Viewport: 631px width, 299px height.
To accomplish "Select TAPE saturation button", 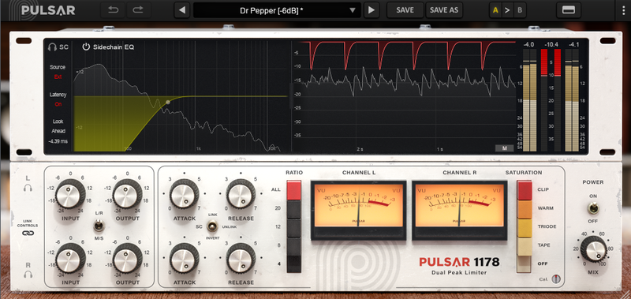I will (x=525, y=247).
